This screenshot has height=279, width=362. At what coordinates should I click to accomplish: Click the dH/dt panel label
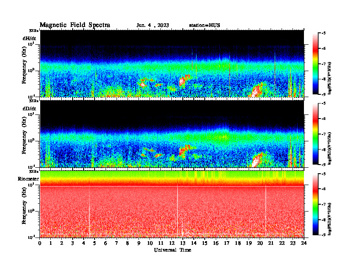pos(29,38)
